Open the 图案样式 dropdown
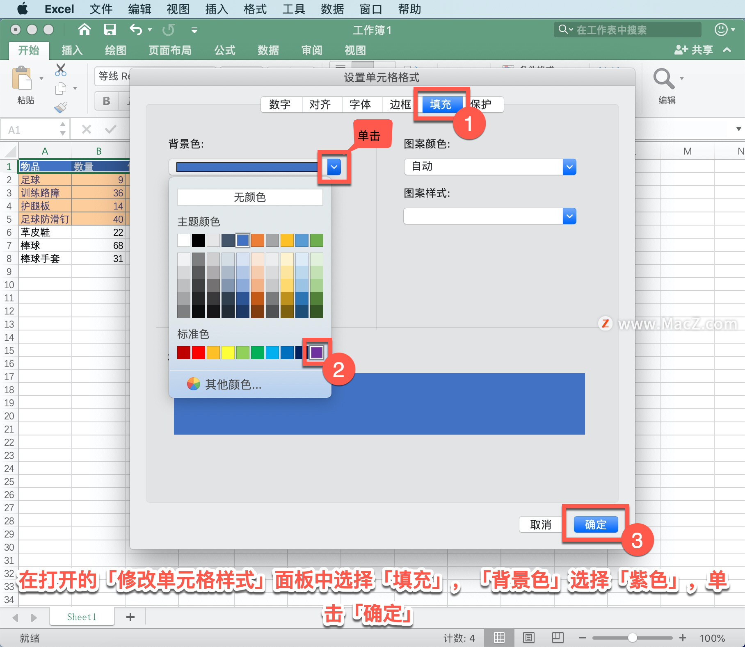Image resolution: width=745 pixels, height=647 pixels. pos(490,216)
